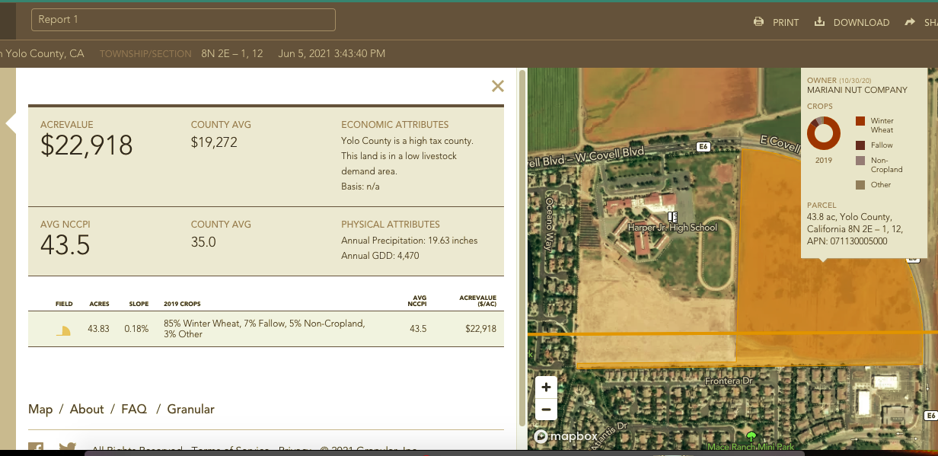This screenshot has height=456, width=938.
Task: Open the About page
Action: pyautogui.click(x=87, y=409)
